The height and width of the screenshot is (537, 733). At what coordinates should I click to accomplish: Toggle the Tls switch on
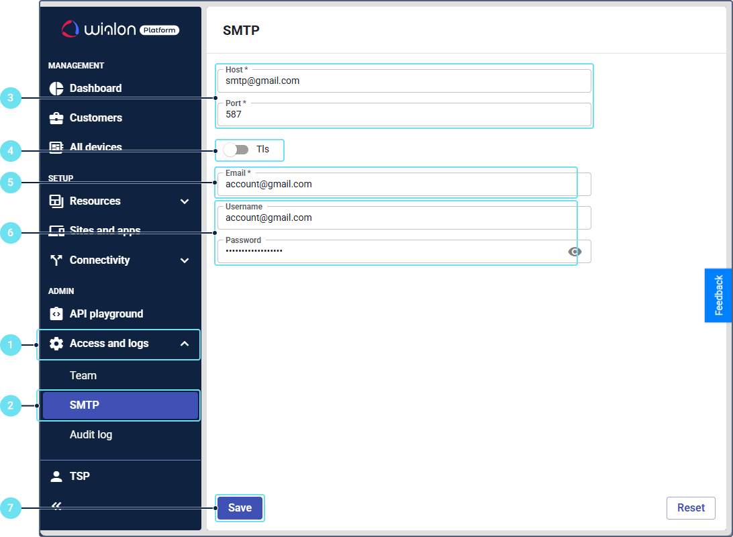(x=236, y=150)
